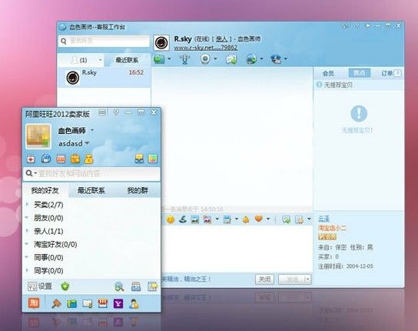Click the calculator-like icon in message toolbar

(227, 219)
